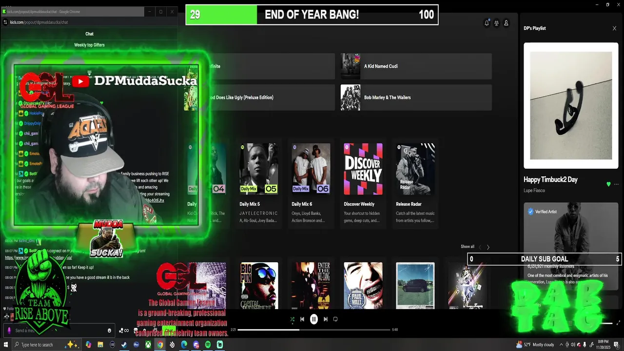This screenshot has width=624, height=351.
Task: Adjust the Spotify volume slider
Action: pyautogui.click(x=606, y=323)
